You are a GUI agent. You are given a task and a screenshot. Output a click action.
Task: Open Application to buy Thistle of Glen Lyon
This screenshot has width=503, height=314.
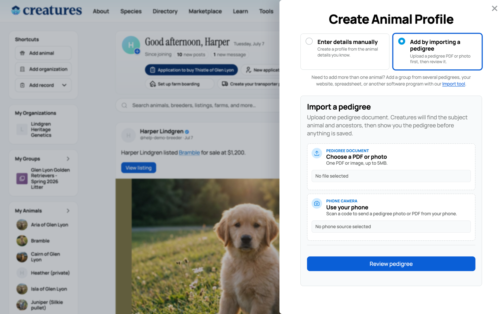click(x=191, y=70)
